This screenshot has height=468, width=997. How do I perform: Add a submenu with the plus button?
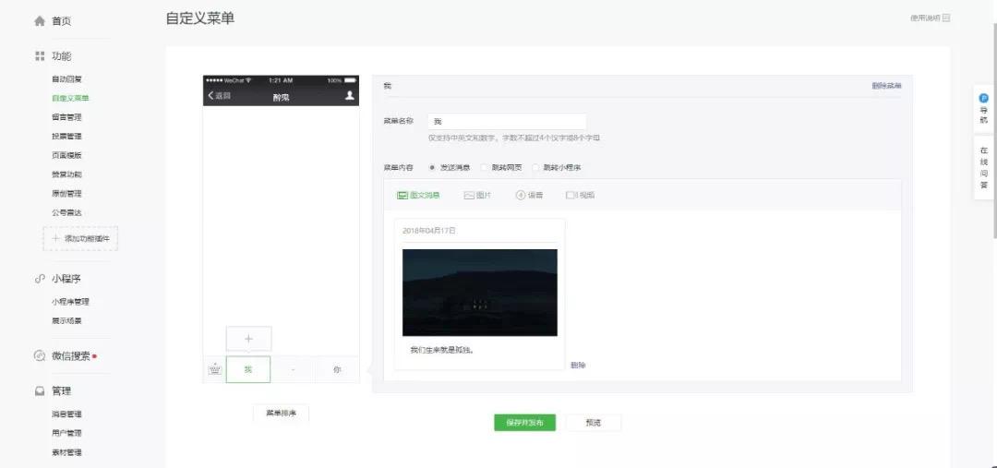pyautogui.click(x=248, y=339)
